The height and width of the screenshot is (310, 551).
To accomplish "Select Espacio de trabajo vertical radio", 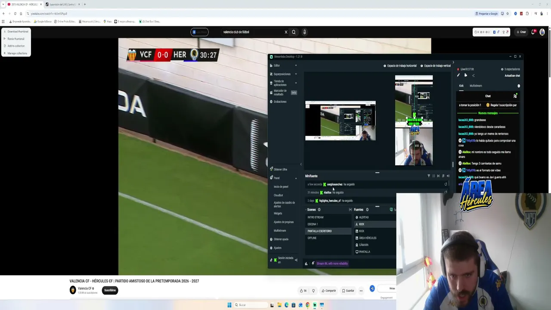I will click(422, 66).
